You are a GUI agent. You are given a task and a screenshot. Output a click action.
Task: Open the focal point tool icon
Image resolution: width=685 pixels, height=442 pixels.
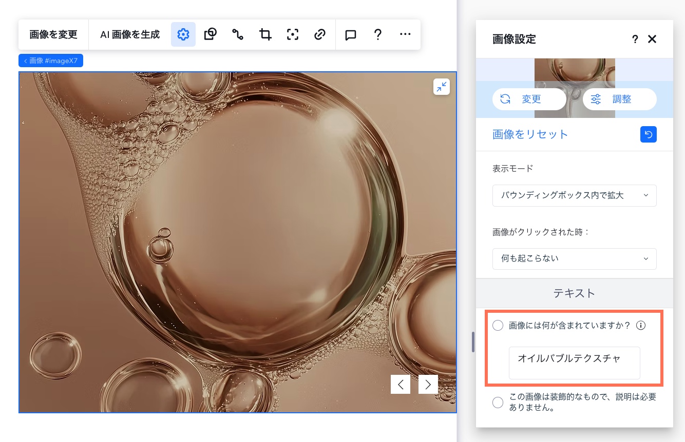click(293, 34)
